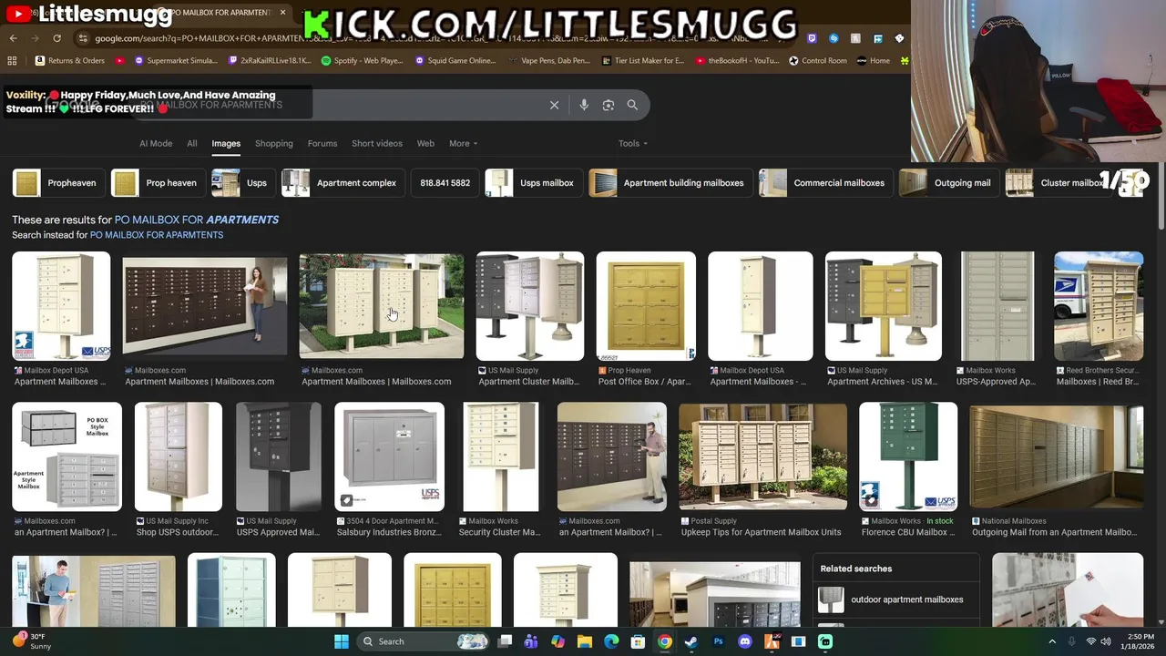Open the Windows Start menu
Image resolution: width=1166 pixels, height=656 pixels.
pyautogui.click(x=341, y=641)
